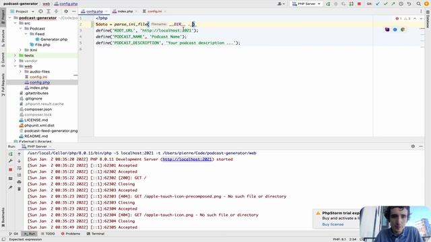Open the http://localhost:2021 link in console
The height and width of the screenshot is (242, 431).
(187, 159)
